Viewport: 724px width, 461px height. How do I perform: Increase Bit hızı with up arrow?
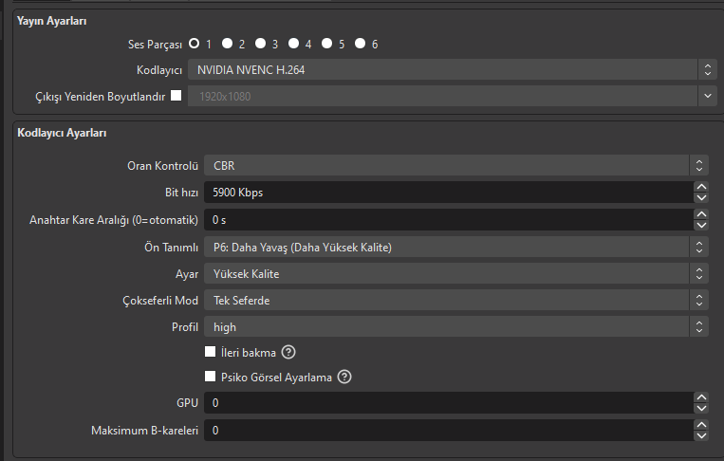coord(701,187)
